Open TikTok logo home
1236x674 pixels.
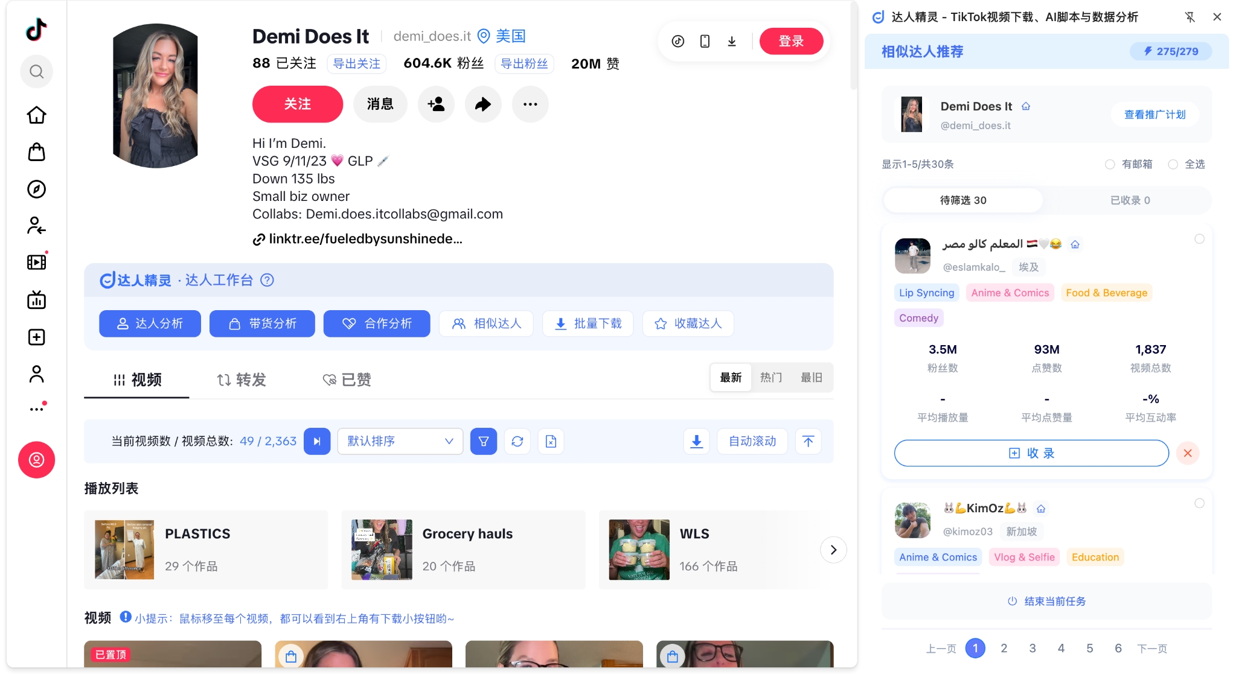tap(36, 29)
